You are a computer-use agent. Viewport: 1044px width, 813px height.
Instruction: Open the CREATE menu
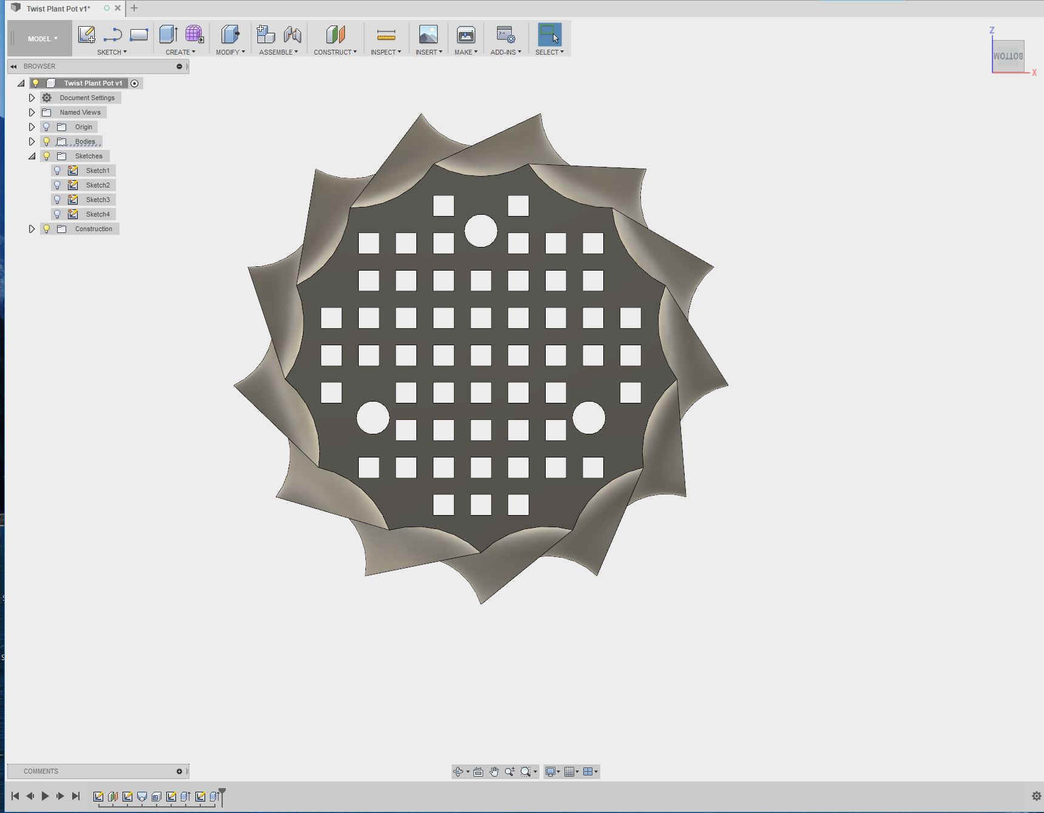pos(180,52)
